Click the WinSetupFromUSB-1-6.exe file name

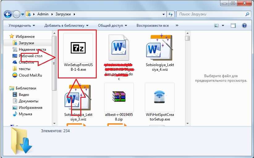pos(78,67)
